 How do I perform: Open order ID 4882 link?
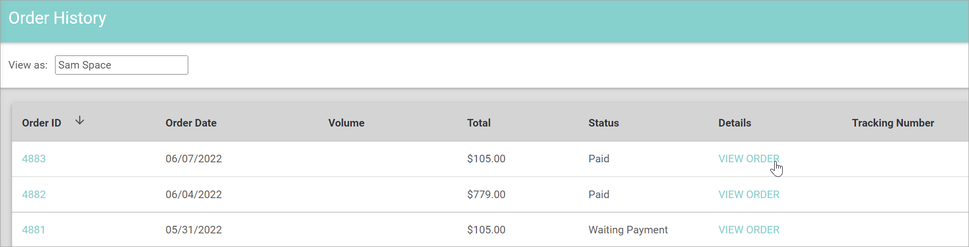point(34,195)
